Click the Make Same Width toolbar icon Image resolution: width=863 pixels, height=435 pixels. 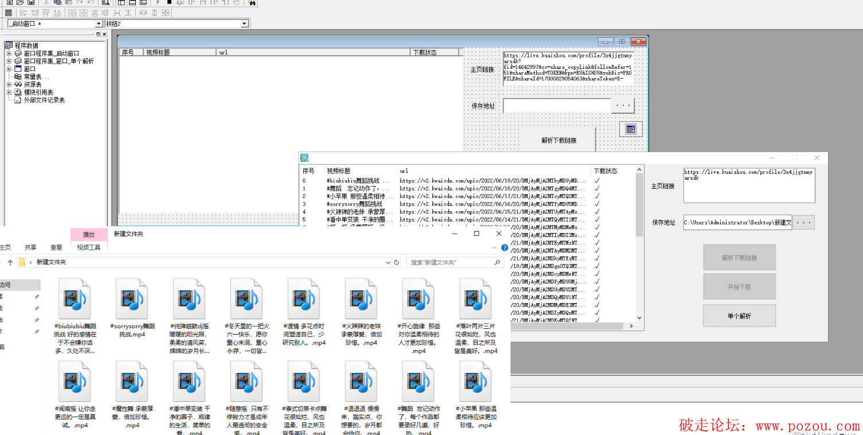click(x=143, y=13)
